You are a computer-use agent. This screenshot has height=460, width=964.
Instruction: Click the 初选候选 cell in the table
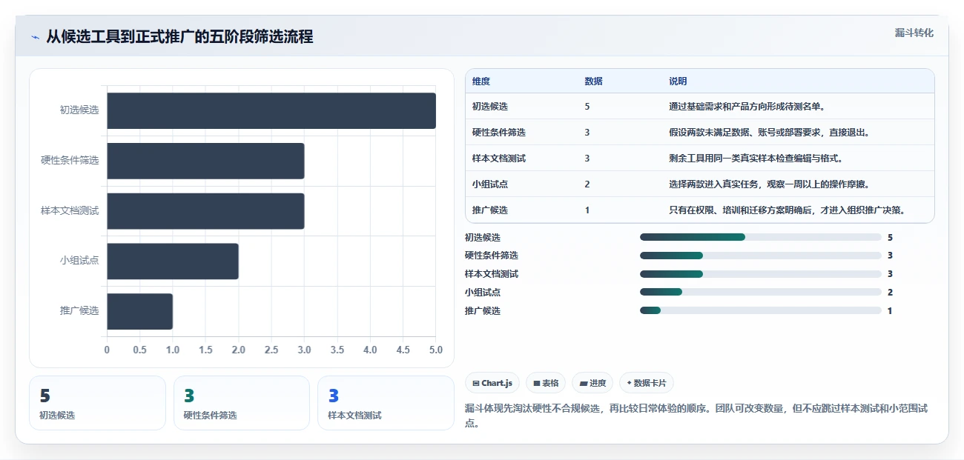click(490, 107)
